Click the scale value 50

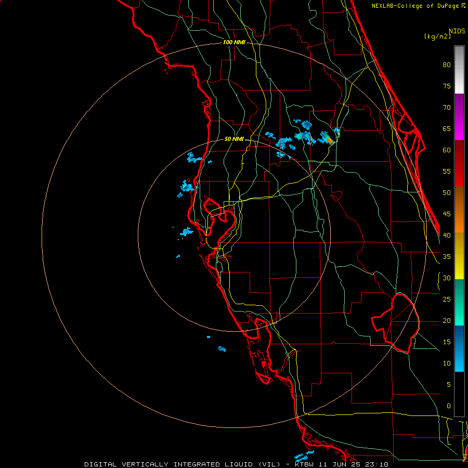447,193
